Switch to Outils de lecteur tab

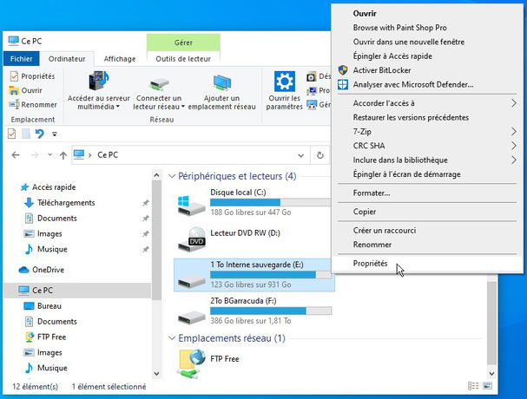pos(183,59)
